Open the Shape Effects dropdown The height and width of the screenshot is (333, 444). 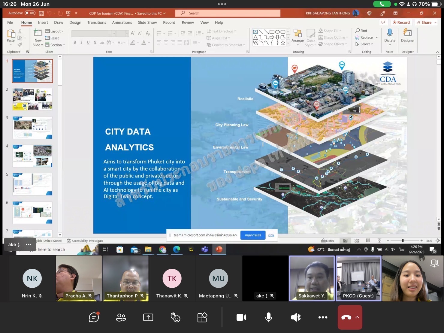(x=333, y=44)
